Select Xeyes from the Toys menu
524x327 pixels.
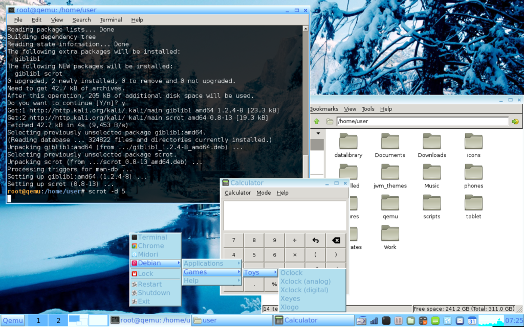[290, 298]
